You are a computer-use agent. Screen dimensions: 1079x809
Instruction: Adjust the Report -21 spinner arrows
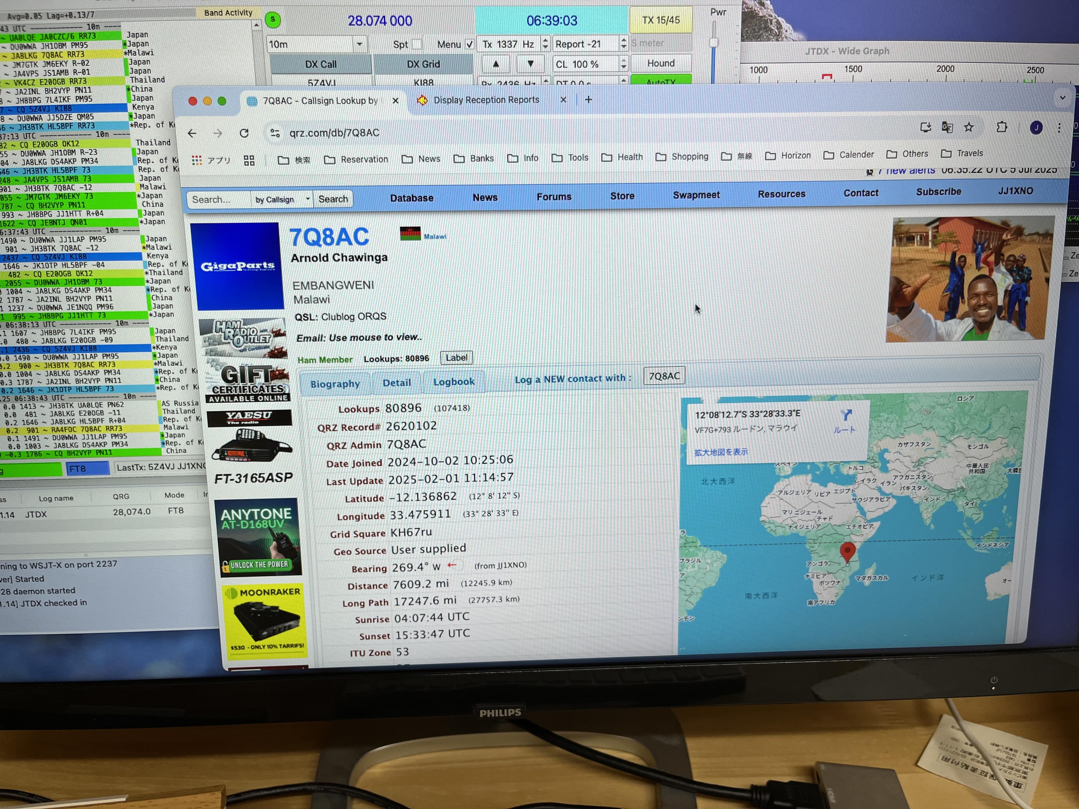click(624, 43)
